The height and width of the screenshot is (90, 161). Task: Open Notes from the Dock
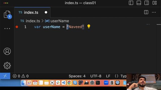tap(46, 83)
